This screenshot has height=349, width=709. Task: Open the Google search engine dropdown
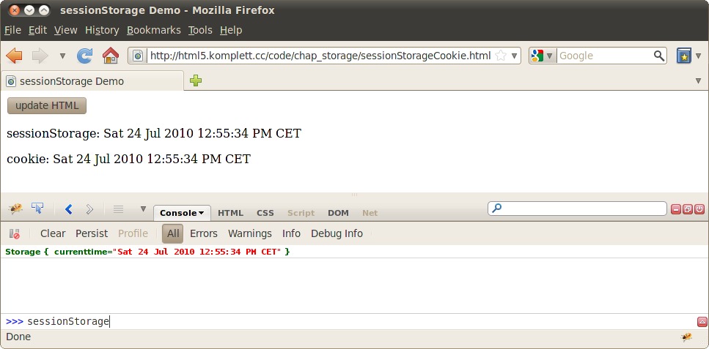[543, 56]
